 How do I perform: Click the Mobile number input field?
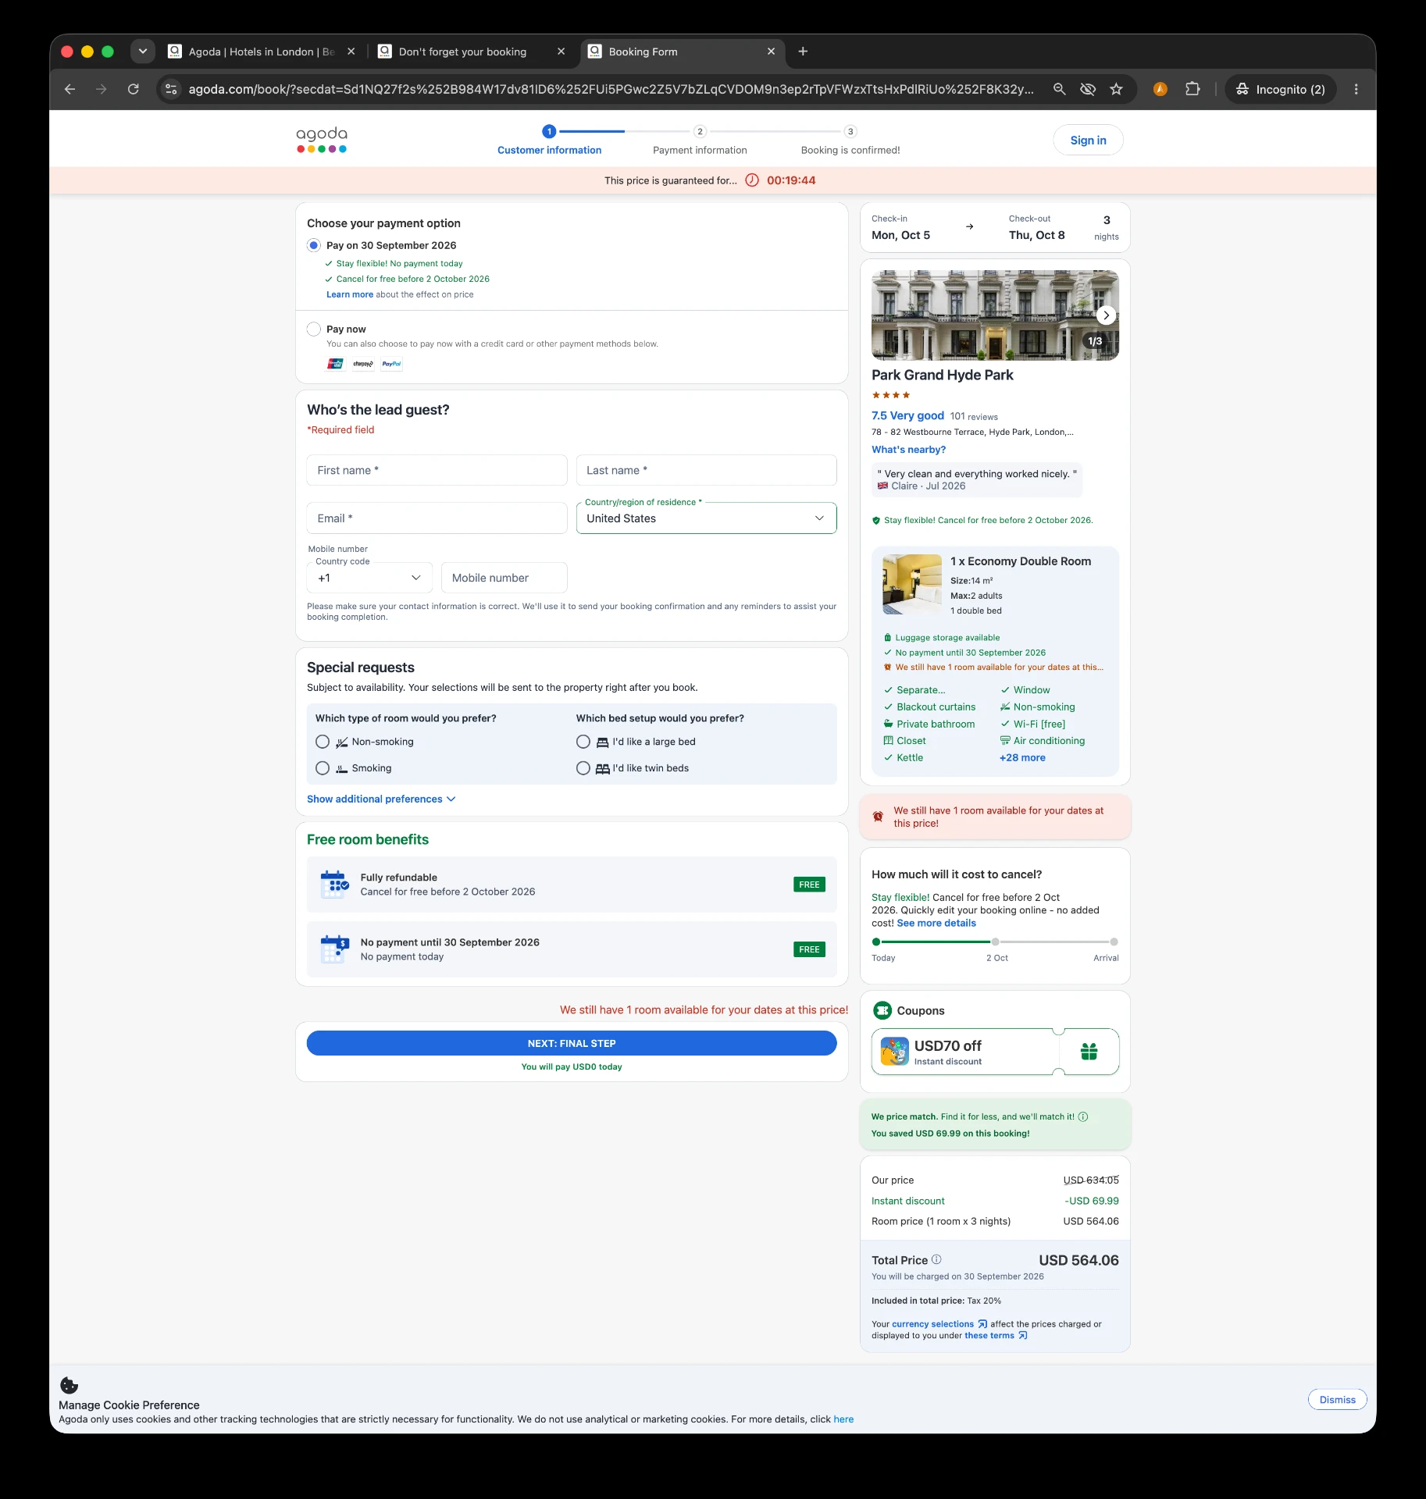pyautogui.click(x=504, y=578)
